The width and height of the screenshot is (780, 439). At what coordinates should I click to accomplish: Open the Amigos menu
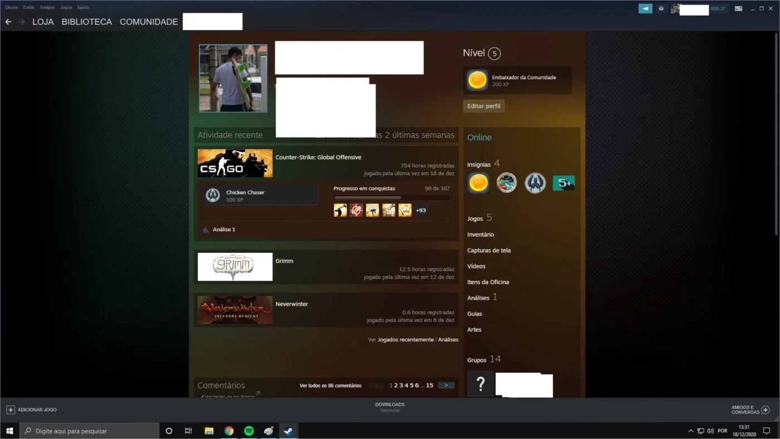(x=47, y=8)
